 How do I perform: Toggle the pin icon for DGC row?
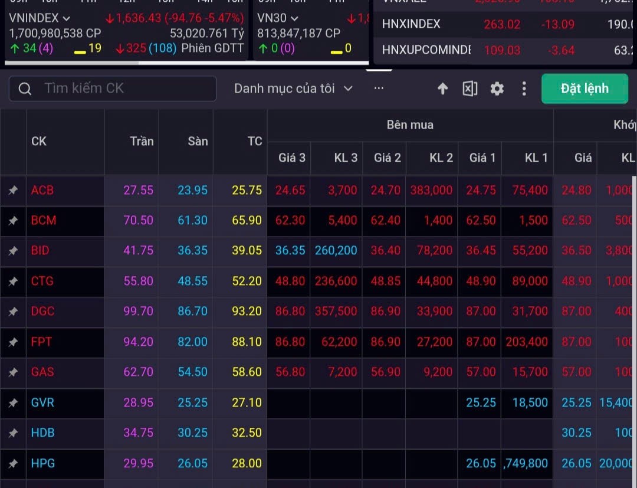[x=13, y=312]
